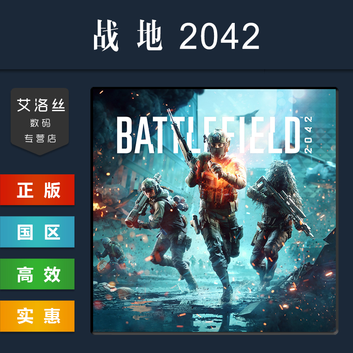Click the 专营店 text in badge
This screenshot has width=353, height=353.
(x=40, y=139)
